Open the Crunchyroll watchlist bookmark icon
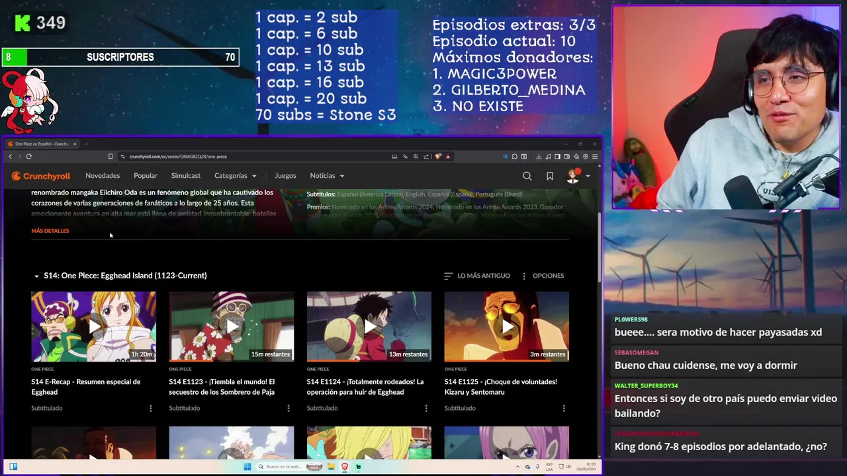The height and width of the screenshot is (476, 847). (x=549, y=176)
